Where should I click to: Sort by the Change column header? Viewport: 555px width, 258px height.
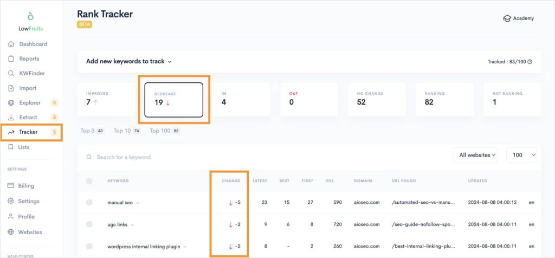point(231,181)
